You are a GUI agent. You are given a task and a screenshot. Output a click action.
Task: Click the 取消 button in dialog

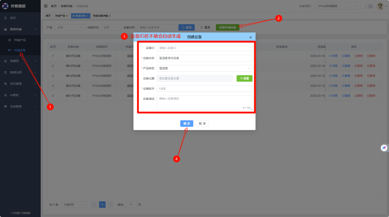coord(202,124)
